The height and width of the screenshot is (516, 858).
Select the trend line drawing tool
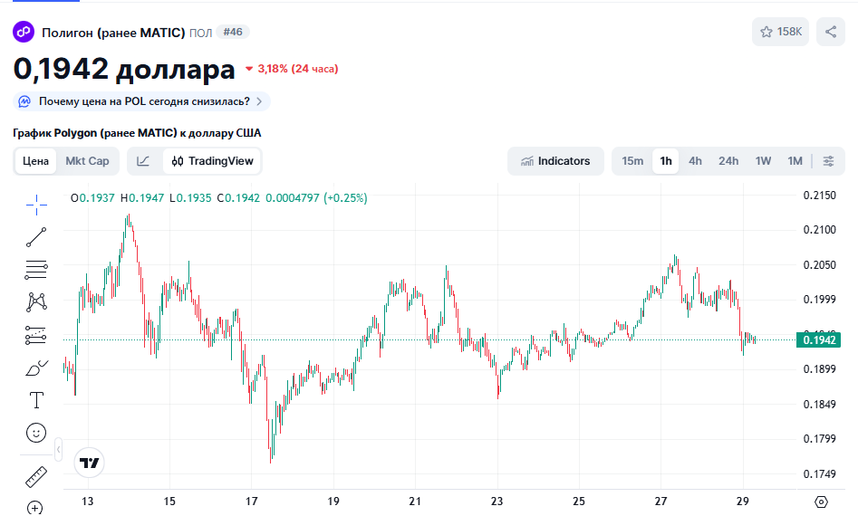click(x=36, y=237)
